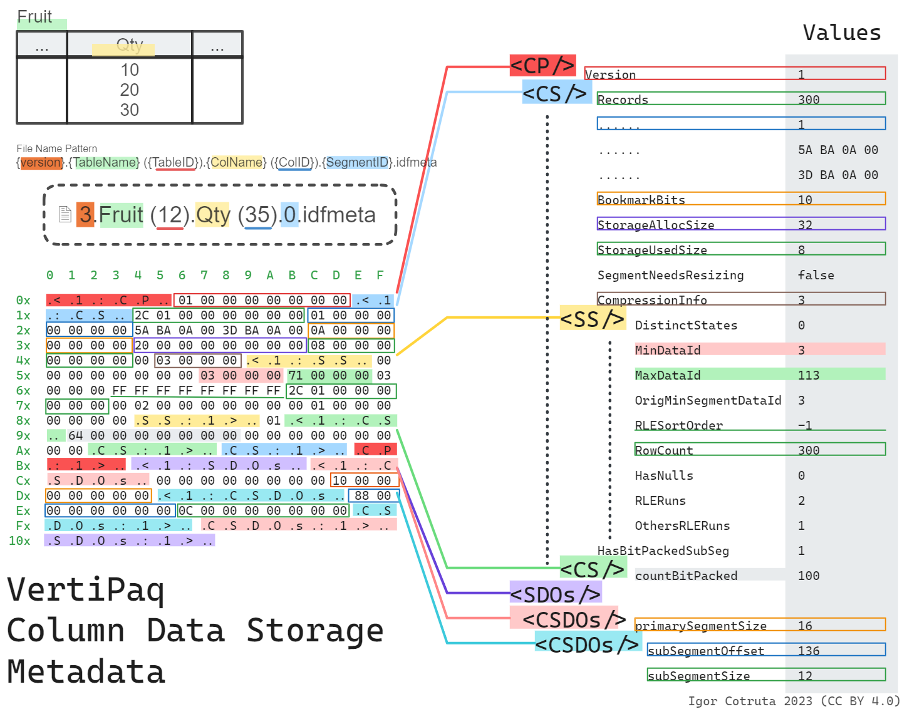This screenshot has width=907, height=714.
Task: Click the F hex column header
Action: click(380, 275)
